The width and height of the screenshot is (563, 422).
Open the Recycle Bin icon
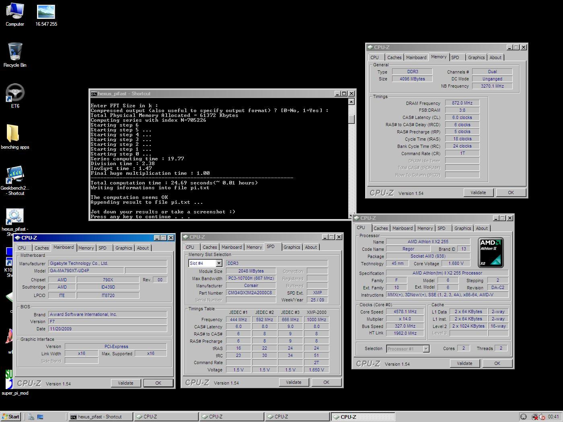point(15,55)
